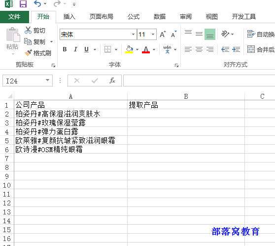Image resolution: width=275 pixels, height=246 pixels.
Task: Click the Redo arrow icon
Action: [57, 3]
